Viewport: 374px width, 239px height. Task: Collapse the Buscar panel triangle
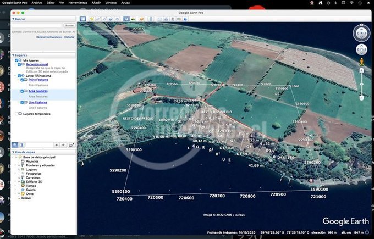click(13, 19)
